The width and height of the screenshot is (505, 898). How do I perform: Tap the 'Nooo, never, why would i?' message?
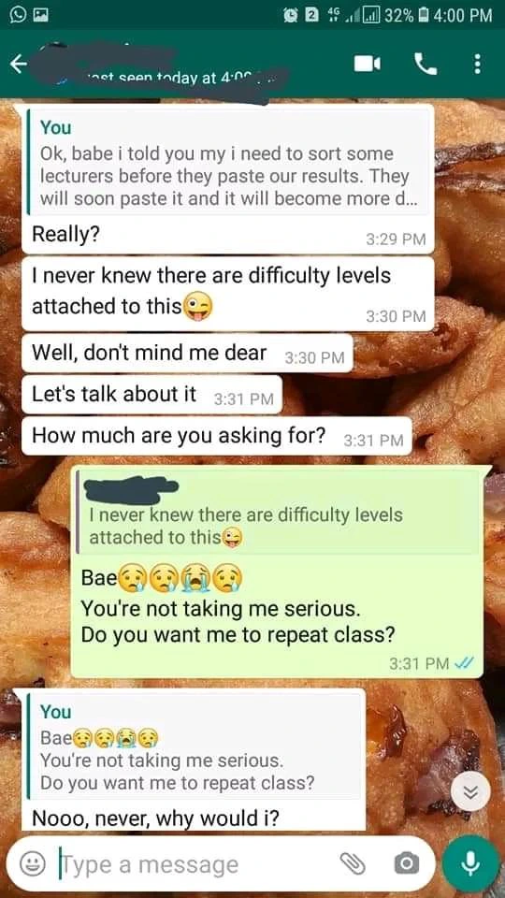coord(156,818)
